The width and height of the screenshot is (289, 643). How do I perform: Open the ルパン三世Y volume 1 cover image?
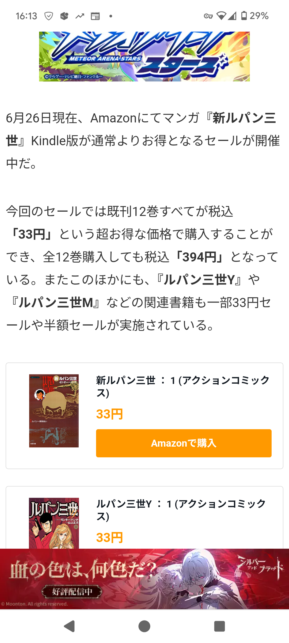point(54,523)
